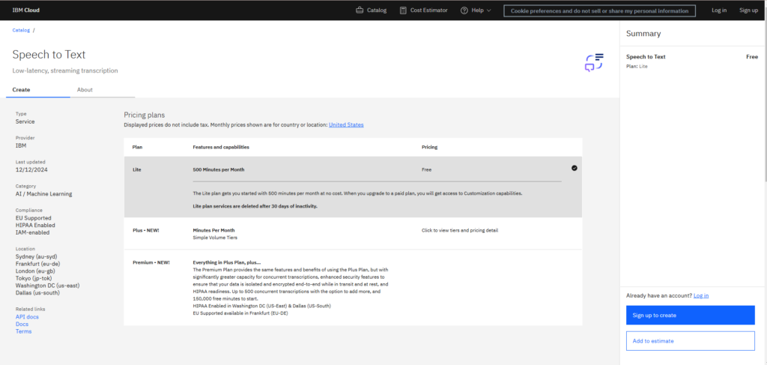767x365 pixels.
Task: Switch to the Create tab
Action: click(38, 90)
